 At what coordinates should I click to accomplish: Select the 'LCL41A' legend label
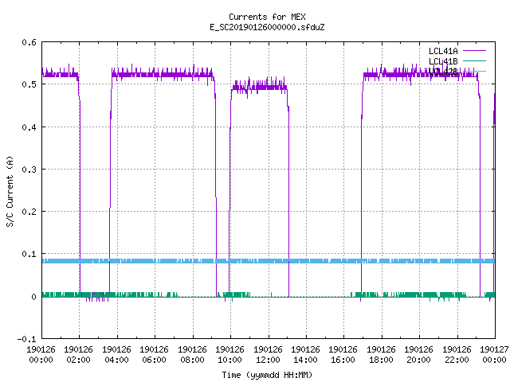point(443,51)
